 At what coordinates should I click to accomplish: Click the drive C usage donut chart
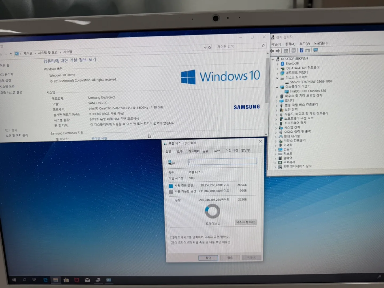(213, 211)
